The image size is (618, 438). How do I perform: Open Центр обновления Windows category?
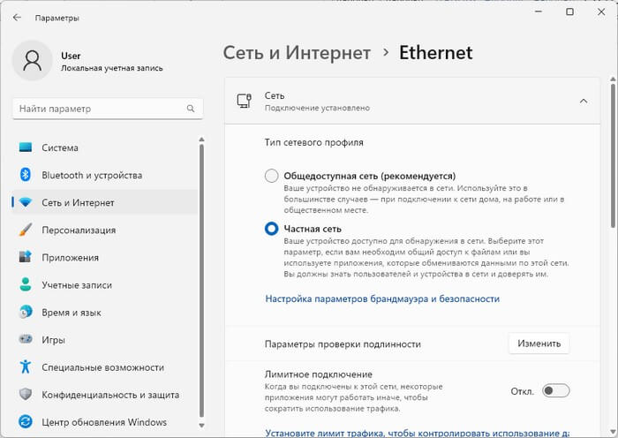click(105, 422)
